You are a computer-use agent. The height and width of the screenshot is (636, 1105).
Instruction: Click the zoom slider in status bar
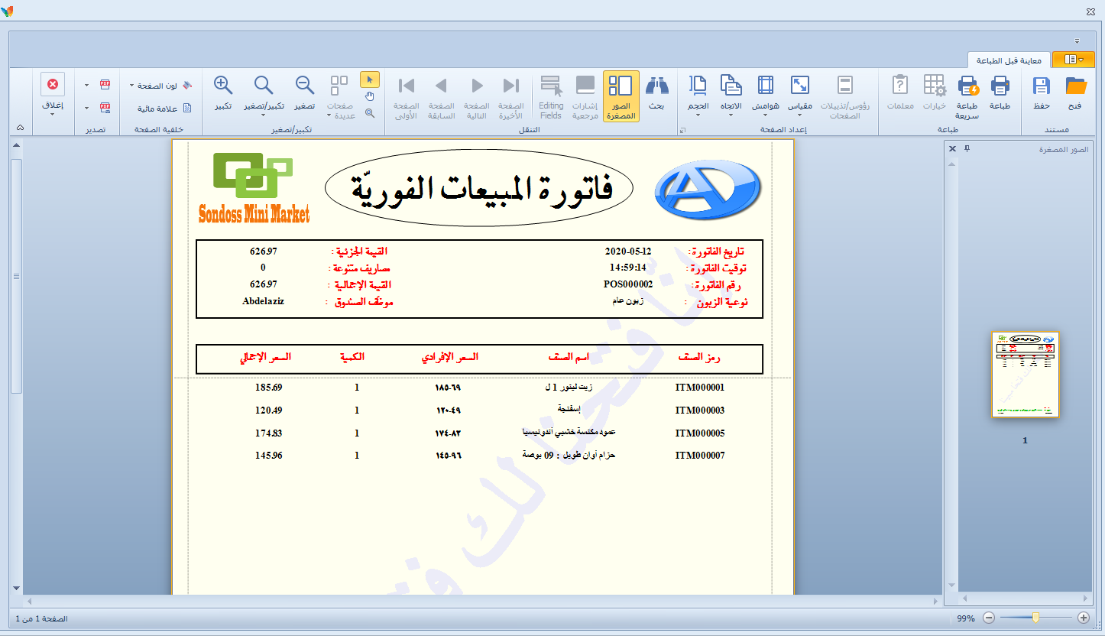tap(1035, 618)
